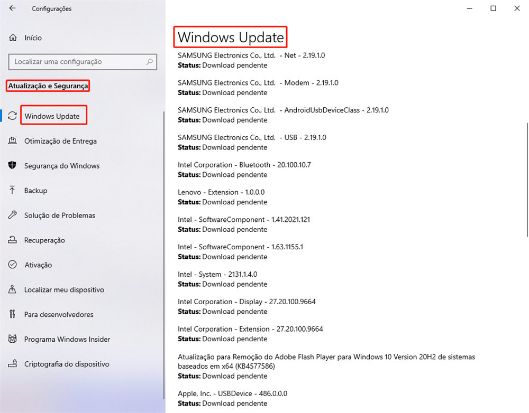This screenshot has width=529, height=413.
Task: Click the Atualização e Segurança header
Action: click(x=48, y=86)
